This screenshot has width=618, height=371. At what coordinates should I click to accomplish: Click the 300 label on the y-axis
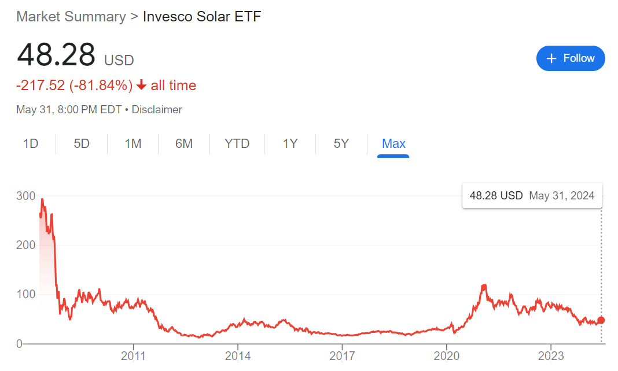[x=26, y=196]
